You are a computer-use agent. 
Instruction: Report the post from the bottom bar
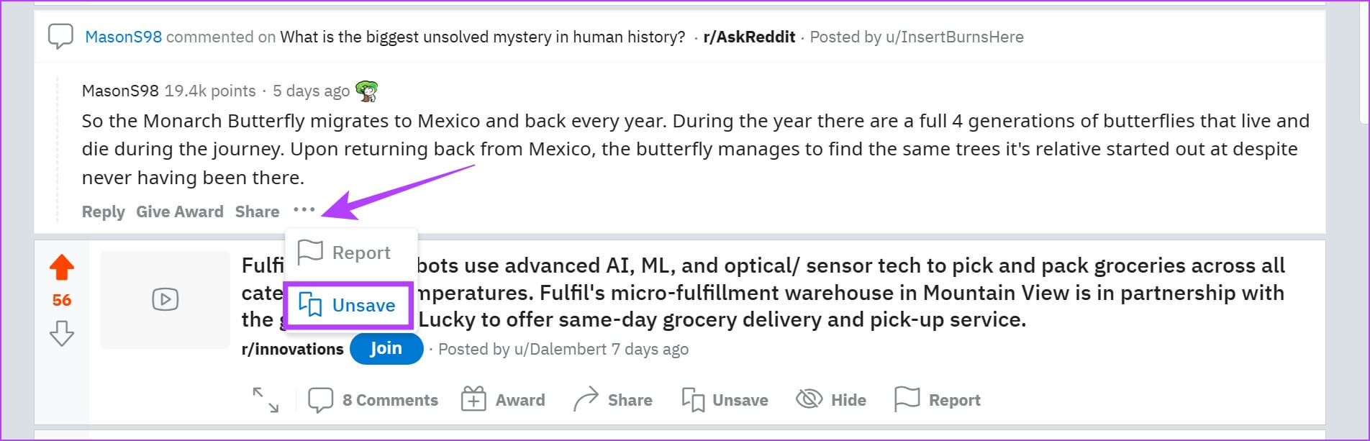[x=937, y=400]
